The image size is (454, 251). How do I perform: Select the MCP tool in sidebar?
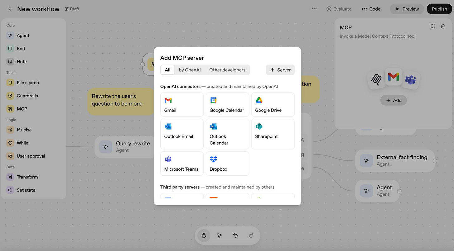33,109
